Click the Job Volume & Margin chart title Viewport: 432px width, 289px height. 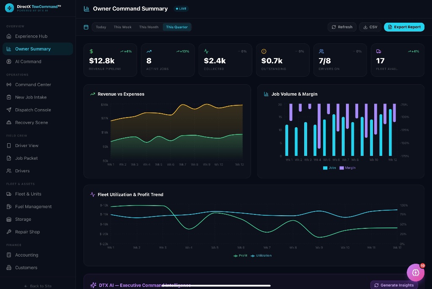click(x=294, y=94)
